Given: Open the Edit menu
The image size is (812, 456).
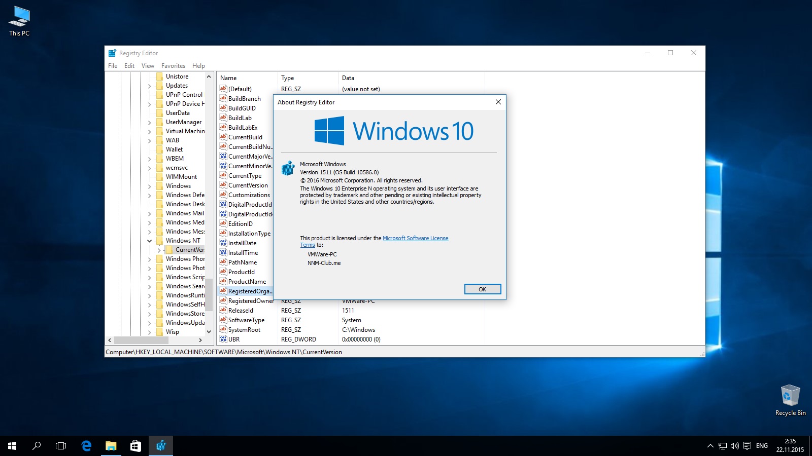Looking at the screenshot, I should pyautogui.click(x=129, y=66).
